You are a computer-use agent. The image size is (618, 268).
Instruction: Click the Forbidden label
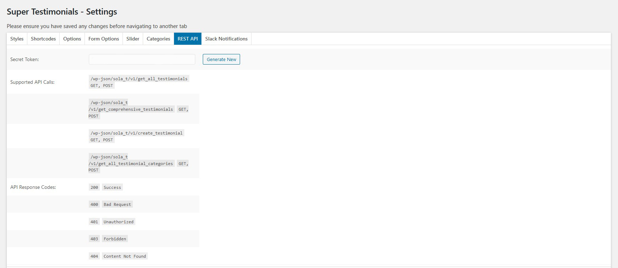coord(115,239)
